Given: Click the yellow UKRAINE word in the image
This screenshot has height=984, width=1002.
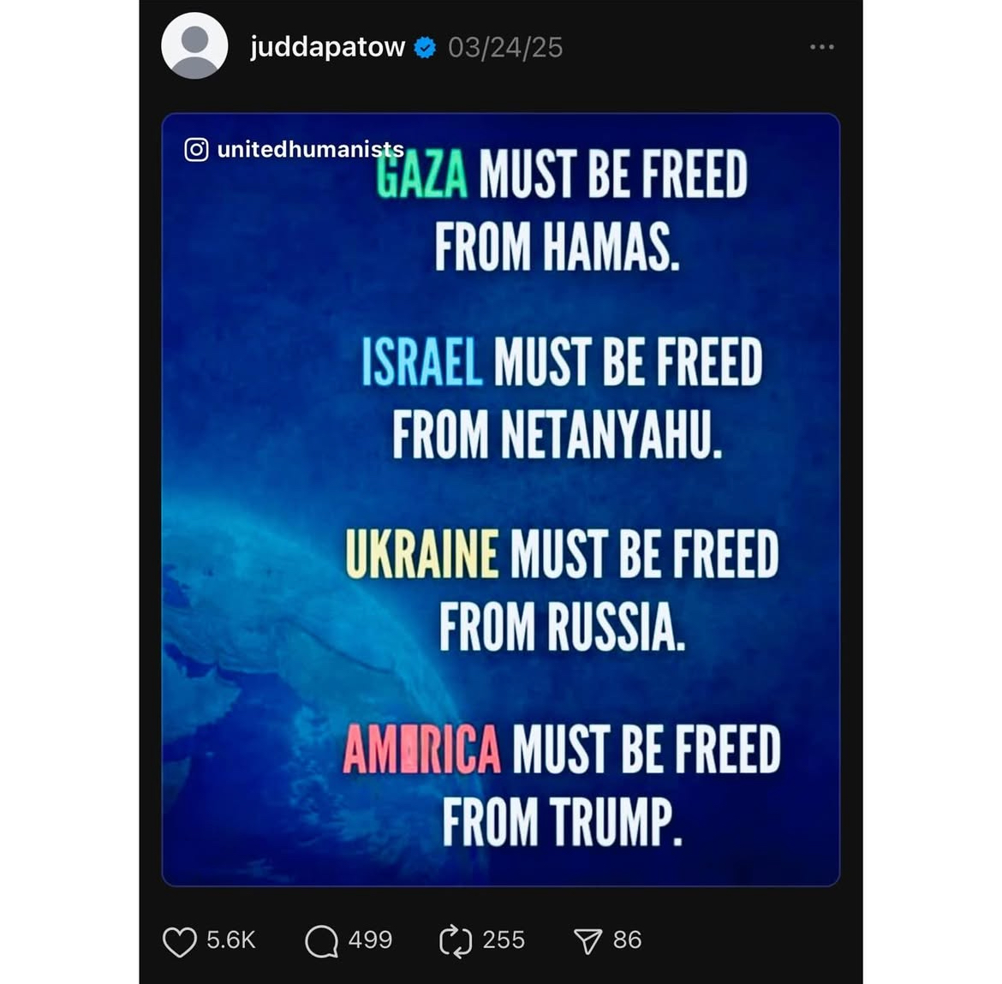Looking at the screenshot, I should coord(421,553).
